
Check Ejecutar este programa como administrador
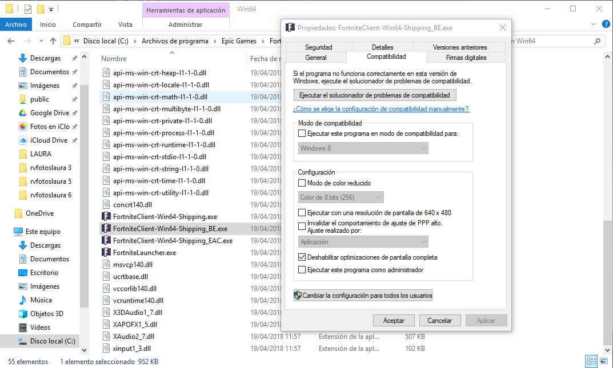pos(302,270)
